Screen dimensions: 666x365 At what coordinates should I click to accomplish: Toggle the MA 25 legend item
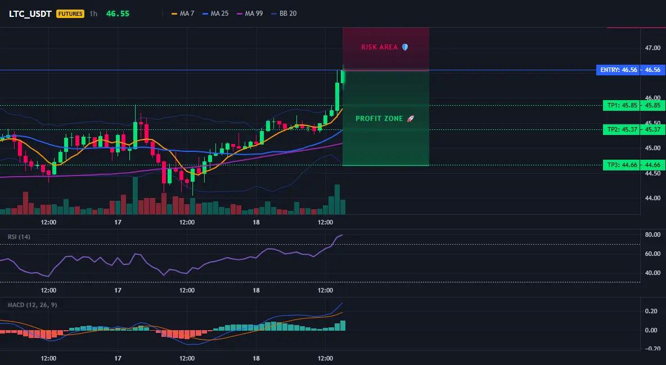(x=215, y=13)
